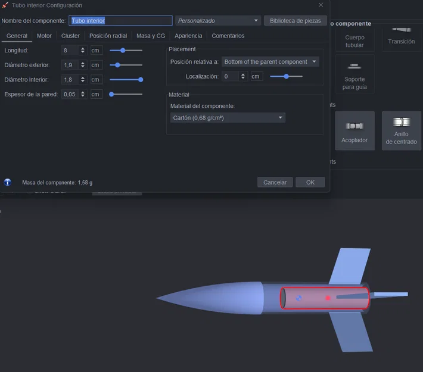This screenshot has width=423, height=372.
Task: Click the red center of pressure marker
Action: coord(328,298)
